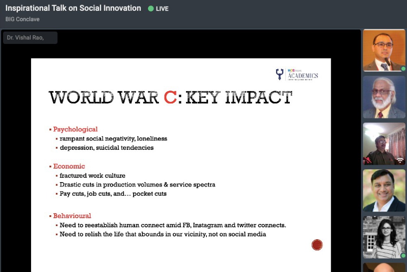Click the Wi-Fi signal icon on the curtain-background video
The width and height of the screenshot is (407, 272).
coord(400,160)
